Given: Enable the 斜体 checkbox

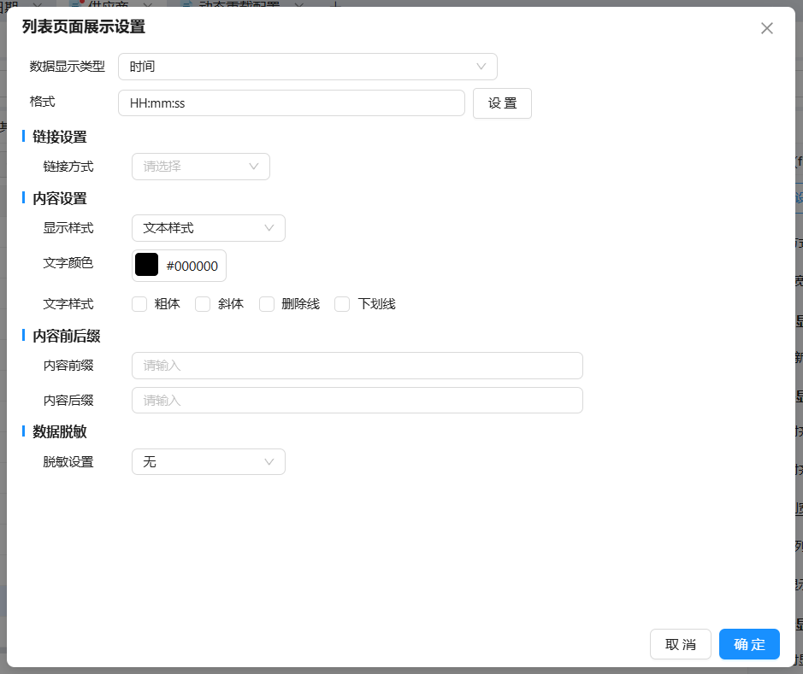Looking at the screenshot, I should [203, 304].
